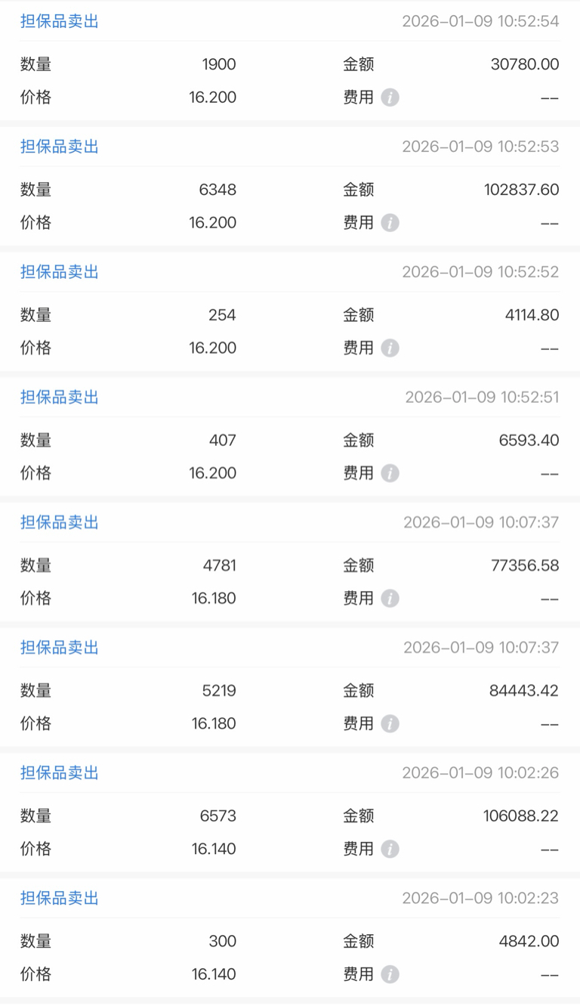The width and height of the screenshot is (580, 1006).
Task: Tap fee info icon for 10:02:26 trade
Action: [x=390, y=849]
